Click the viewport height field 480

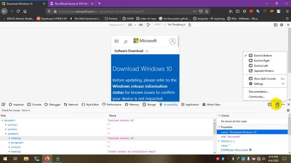tap(140, 25)
